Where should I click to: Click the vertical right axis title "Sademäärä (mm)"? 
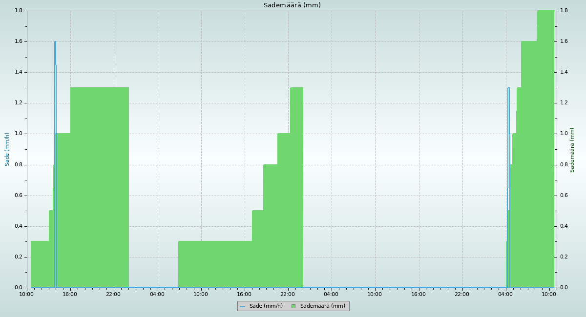pos(572,150)
